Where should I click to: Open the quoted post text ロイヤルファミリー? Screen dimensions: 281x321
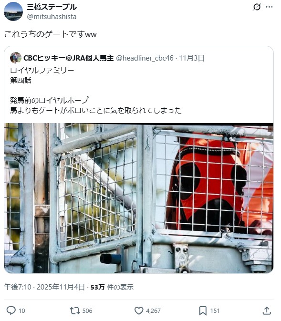42,71
